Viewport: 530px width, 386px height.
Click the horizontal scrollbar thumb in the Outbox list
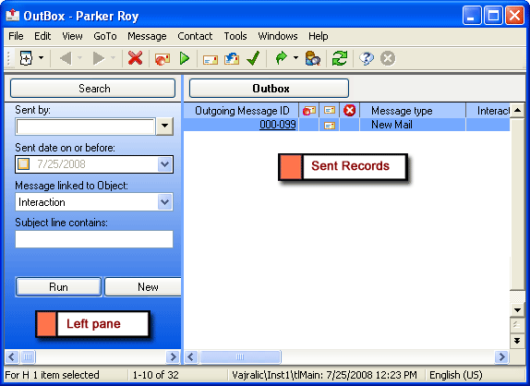(240, 357)
